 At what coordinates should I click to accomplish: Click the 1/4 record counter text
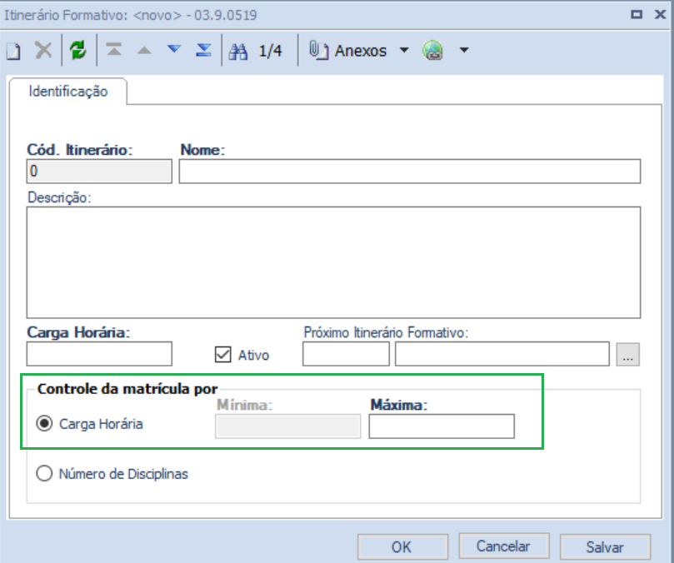click(x=270, y=51)
